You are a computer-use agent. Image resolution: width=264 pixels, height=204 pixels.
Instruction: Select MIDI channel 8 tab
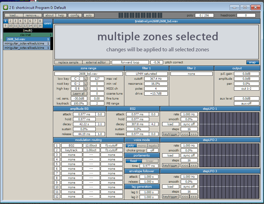coord(40,21)
